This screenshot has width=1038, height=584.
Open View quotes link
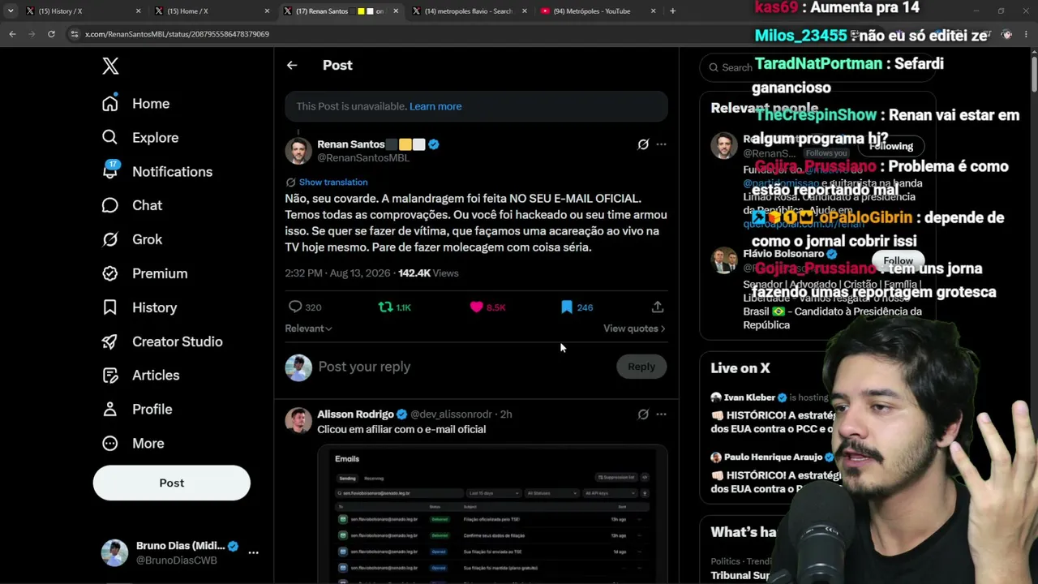(x=634, y=328)
